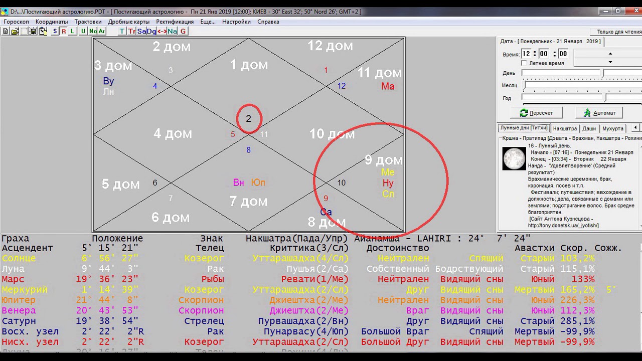Click the Восх. узел row label
The image size is (642, 361).
coord(30,332)
